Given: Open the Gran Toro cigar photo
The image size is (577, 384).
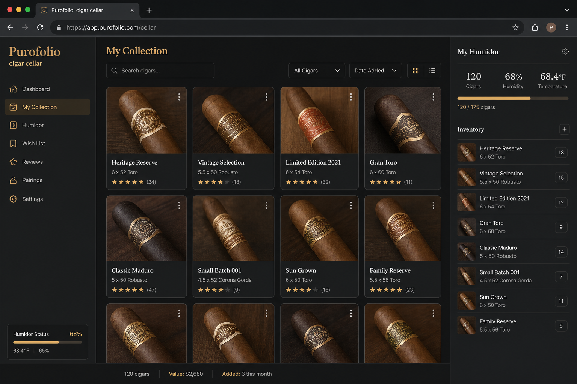Looking at the screenshot, I should point(403,120).
